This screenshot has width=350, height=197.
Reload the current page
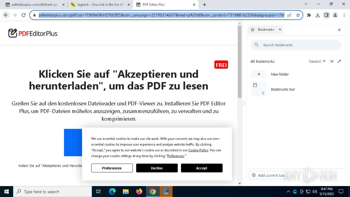click(x=24, y=15)
